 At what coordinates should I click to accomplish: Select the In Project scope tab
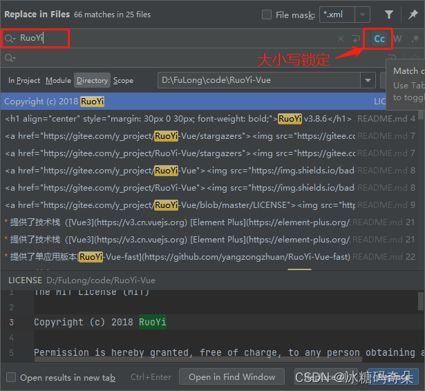(24, 80)
